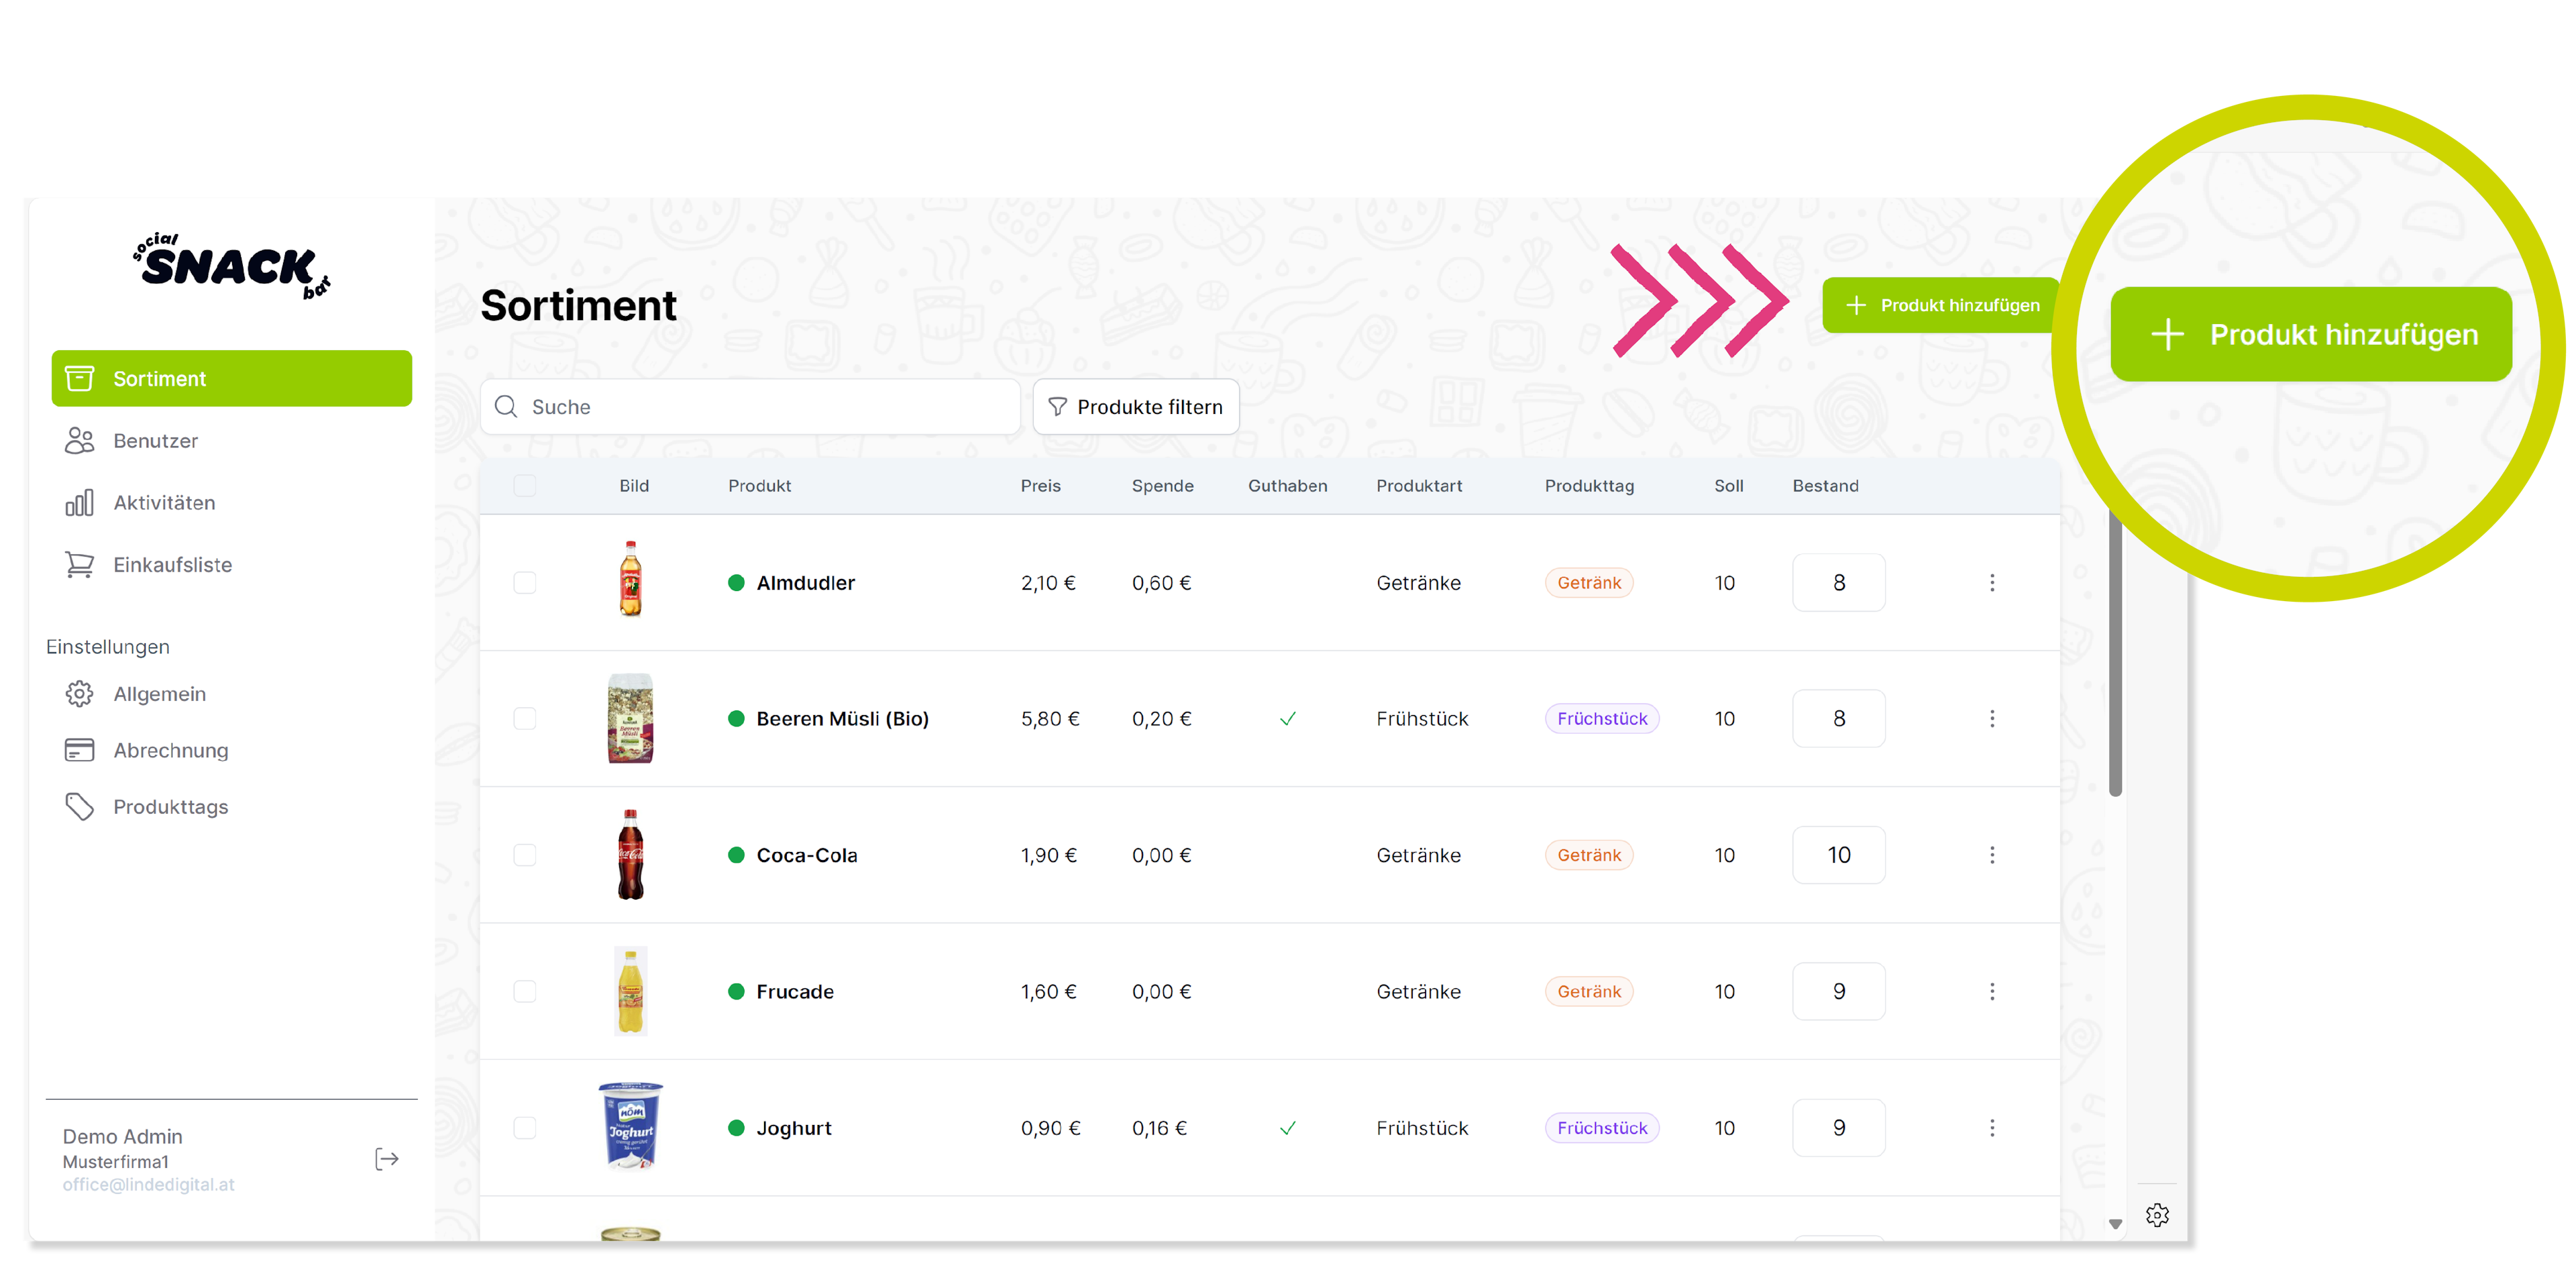2576x1288 pixels.
Task: Toggle the select-all checkbox in header
Action: [524, 485]
